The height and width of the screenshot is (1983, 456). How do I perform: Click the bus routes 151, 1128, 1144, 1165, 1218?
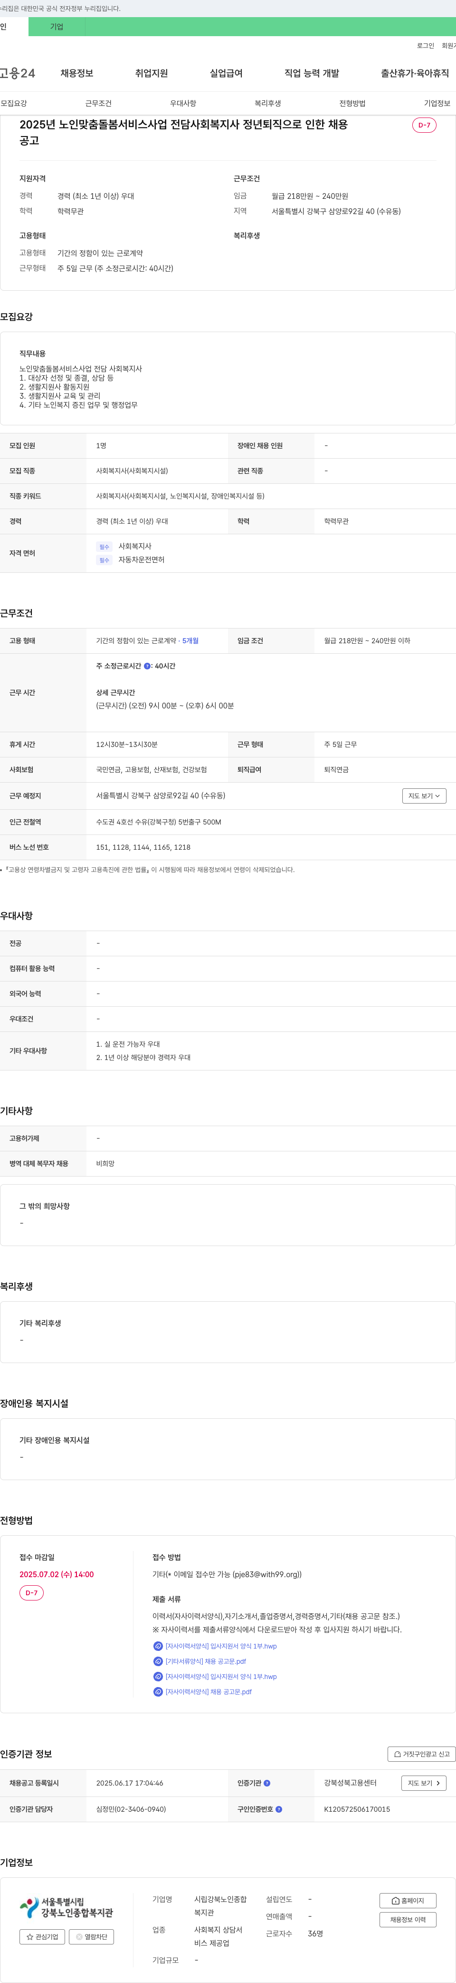point(143,847)
